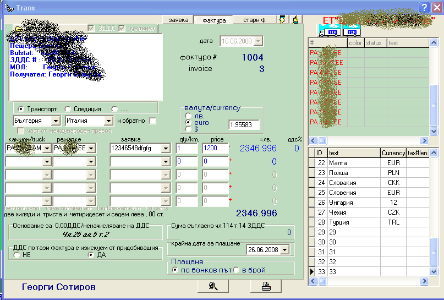The height and width of the screenshot is (300, 444).
Task: Expand first-row ремарке dropdown
Action: coord(91,148)
